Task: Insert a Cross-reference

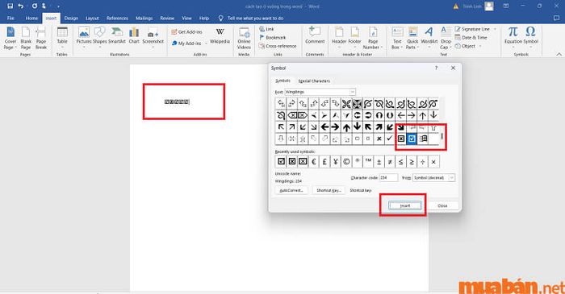Action: click(278, 46)
